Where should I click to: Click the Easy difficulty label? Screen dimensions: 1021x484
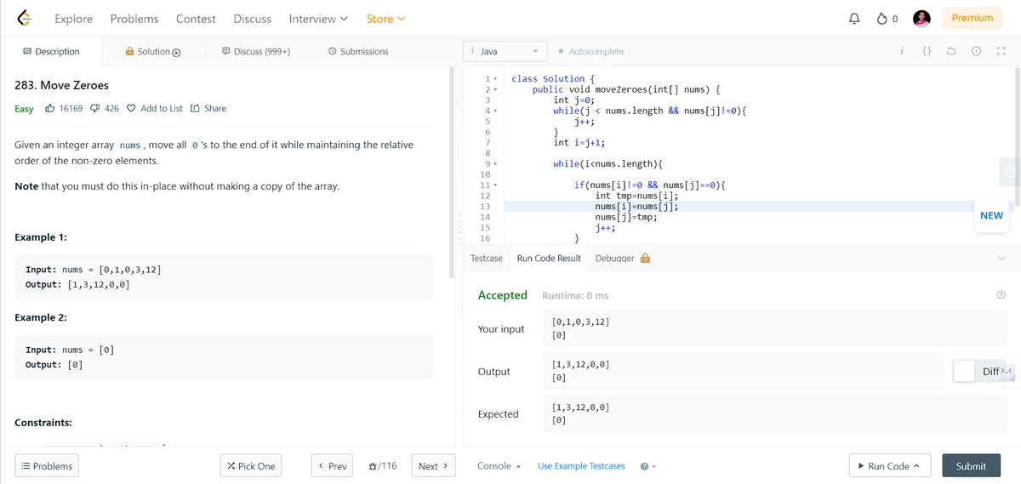tap(24, 109)
